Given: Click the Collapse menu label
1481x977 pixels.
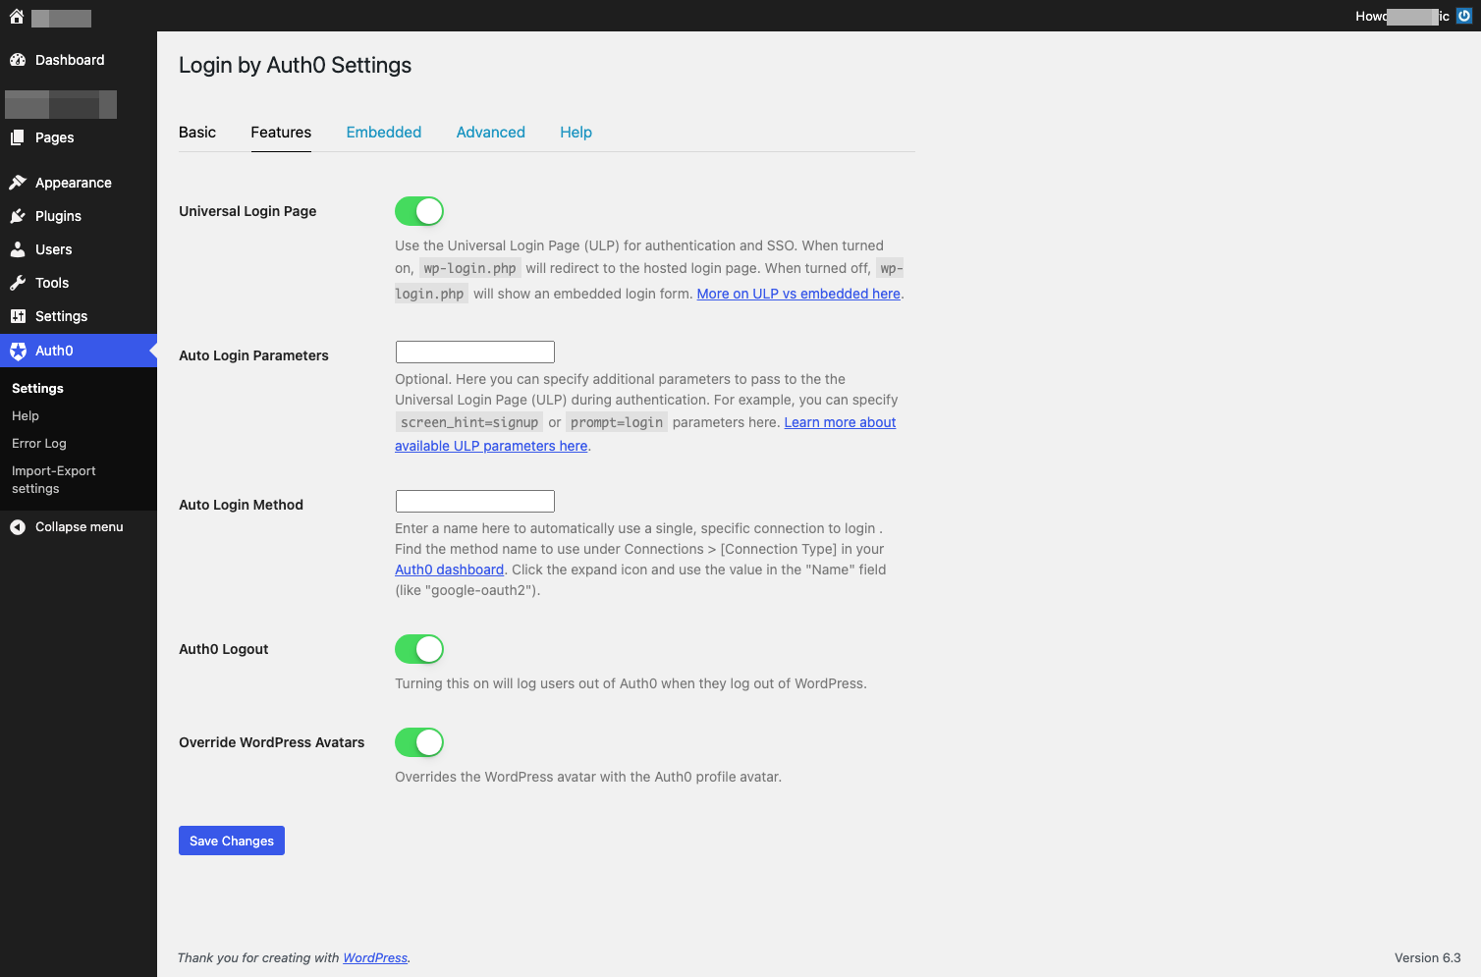Looking at the screenshot, I should click(80, 527).
